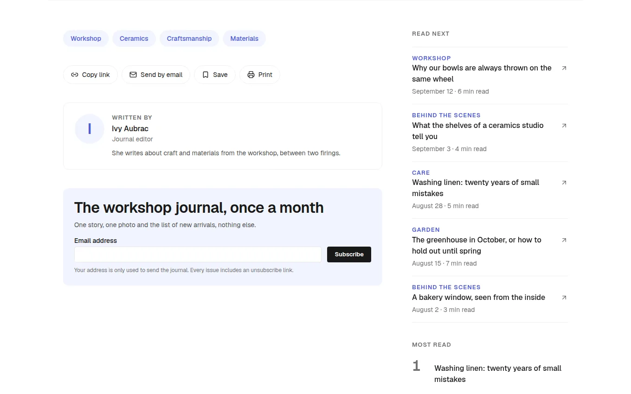Open 'Washing linen' in the Most Read list

(498, 374)
